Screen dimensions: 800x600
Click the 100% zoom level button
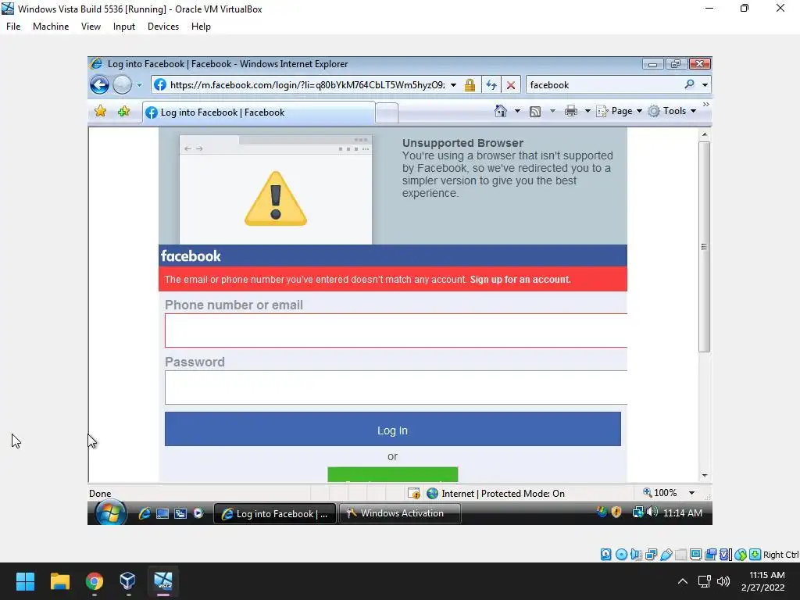659,493
